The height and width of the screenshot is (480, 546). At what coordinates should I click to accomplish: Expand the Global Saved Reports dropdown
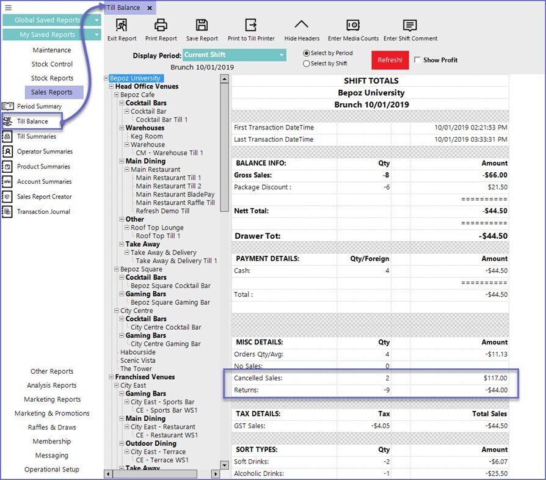point(96,20)
